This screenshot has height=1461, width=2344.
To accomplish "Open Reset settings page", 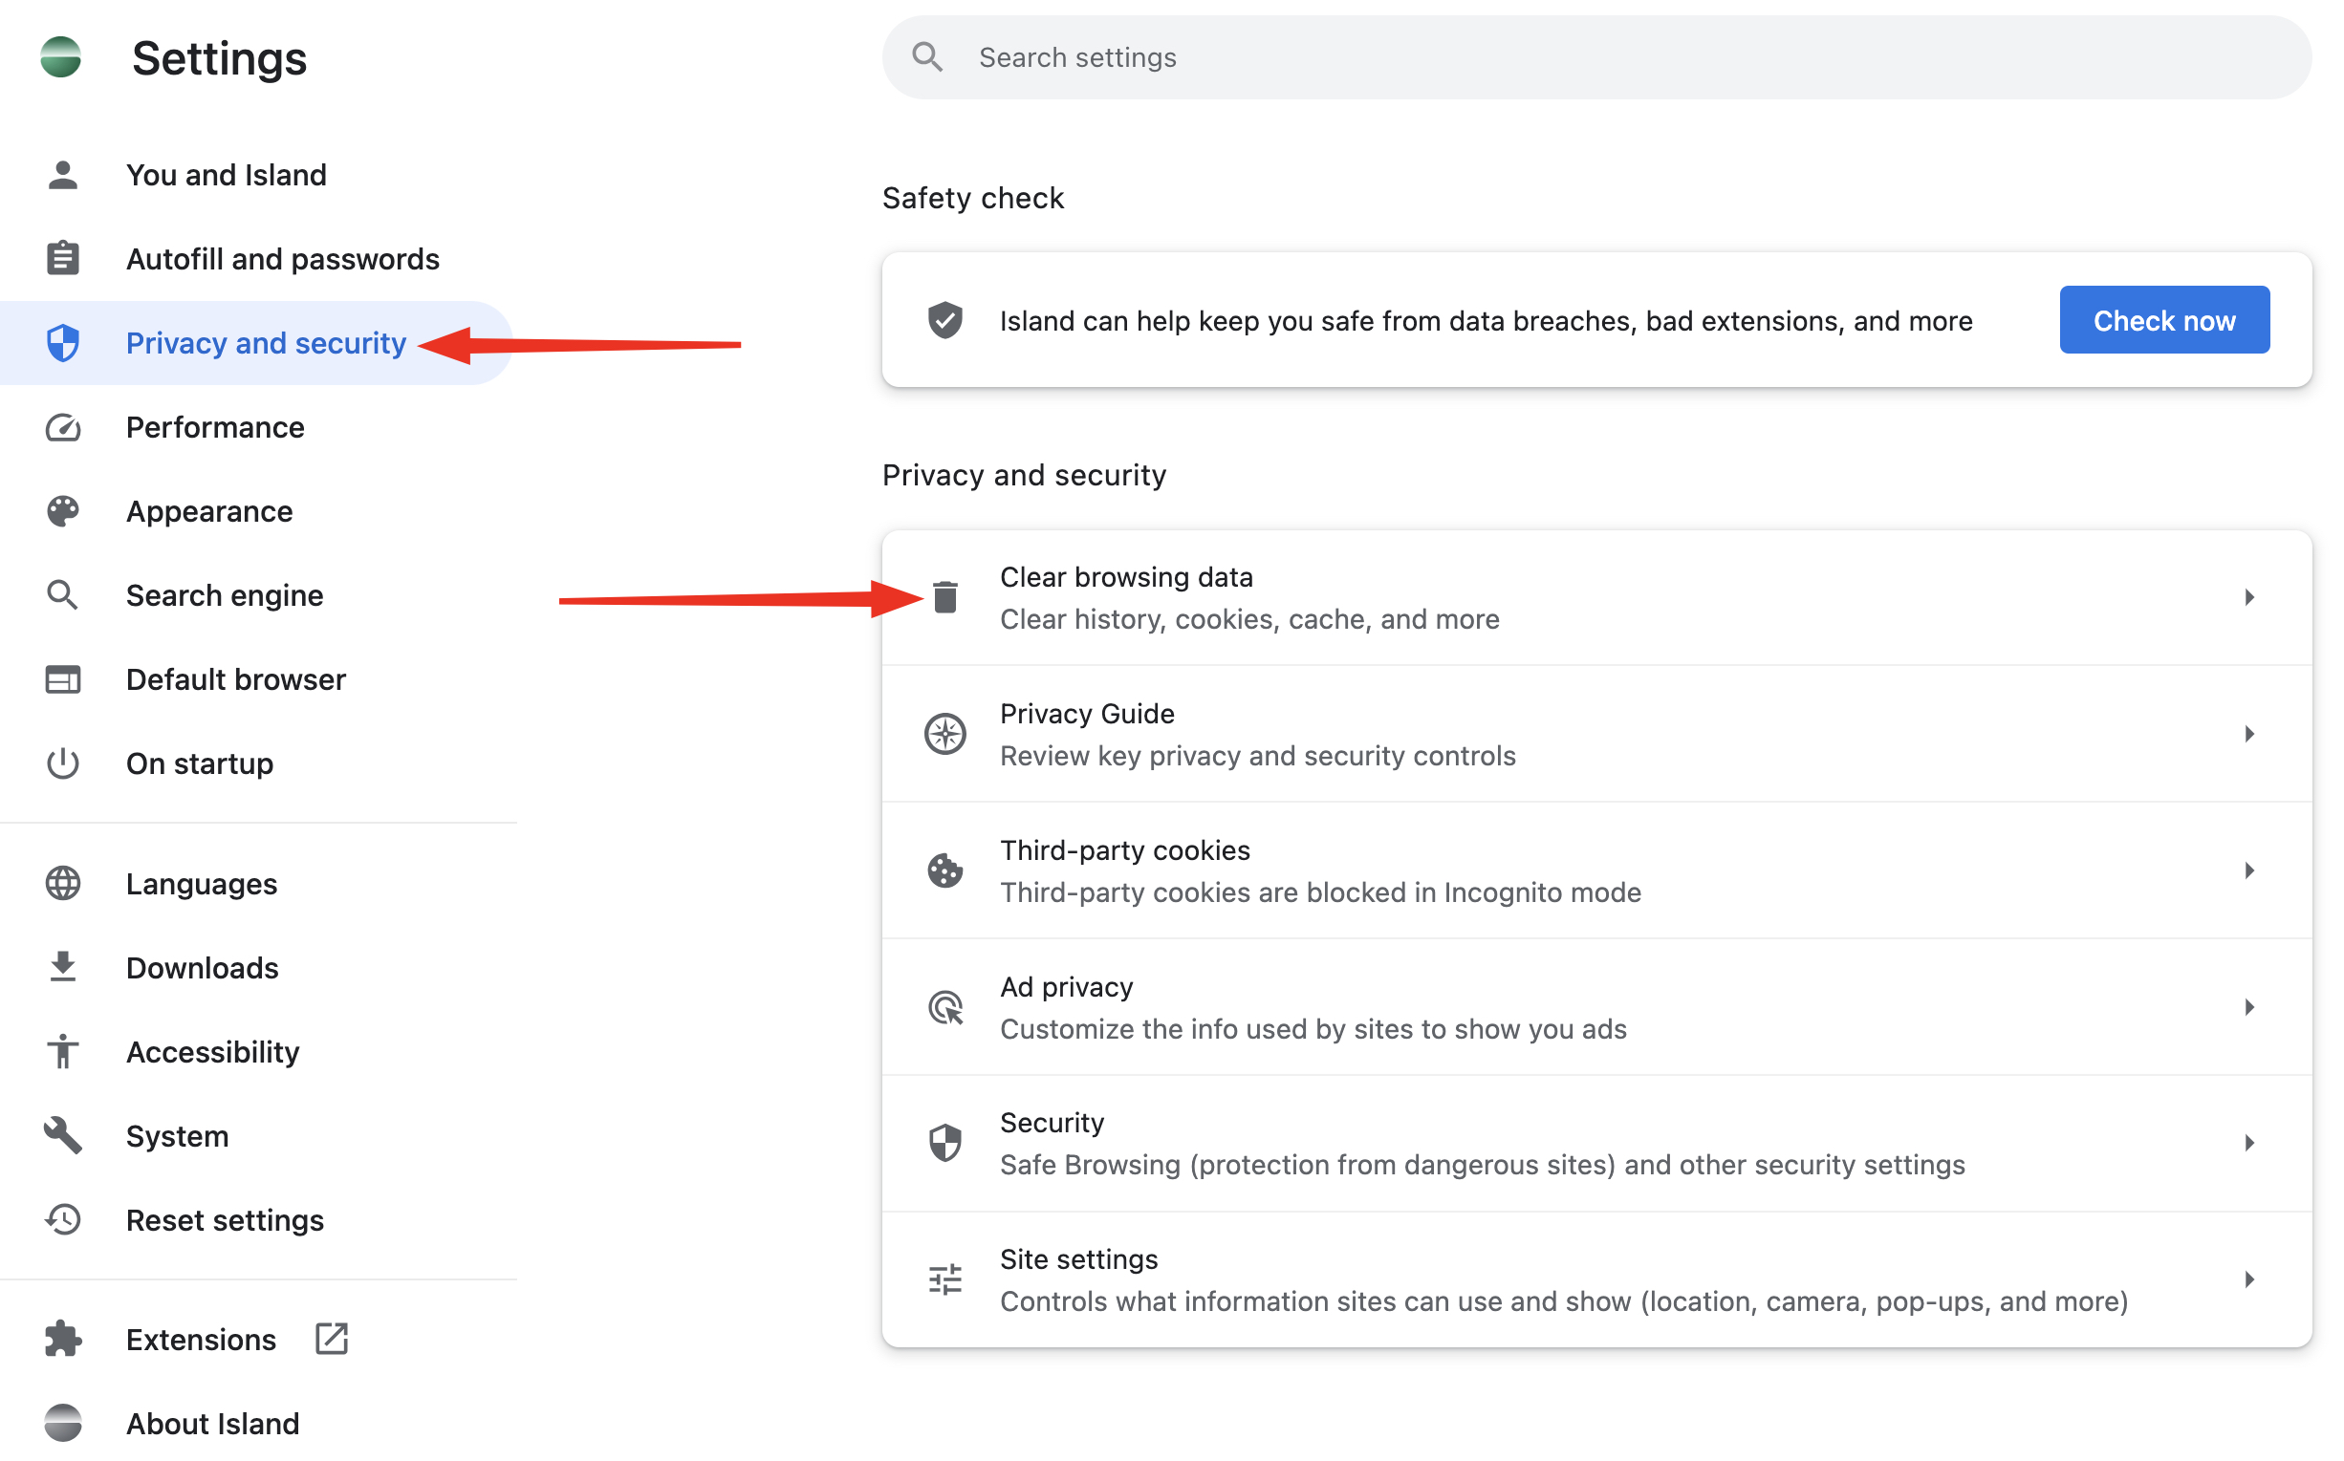I will (256, 1220).
